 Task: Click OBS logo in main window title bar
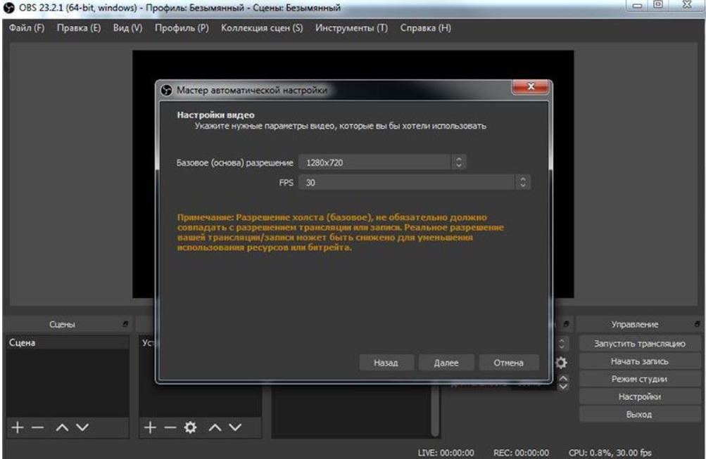(x=9, y=8)
